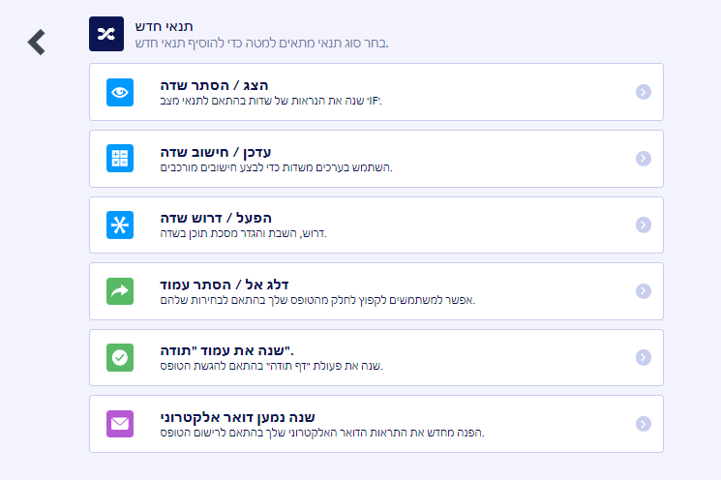Viewport: 721px width, 480px height.
Task: Open the דלג אל / הסתר עמוד arrow
Action: click(643, 290)
